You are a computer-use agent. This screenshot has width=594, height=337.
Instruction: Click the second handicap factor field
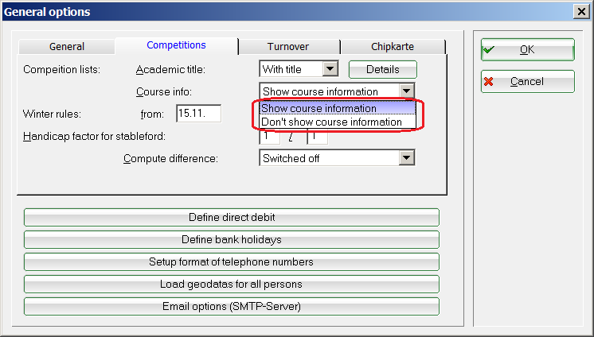pyautogui.click(x=318, y=137)
